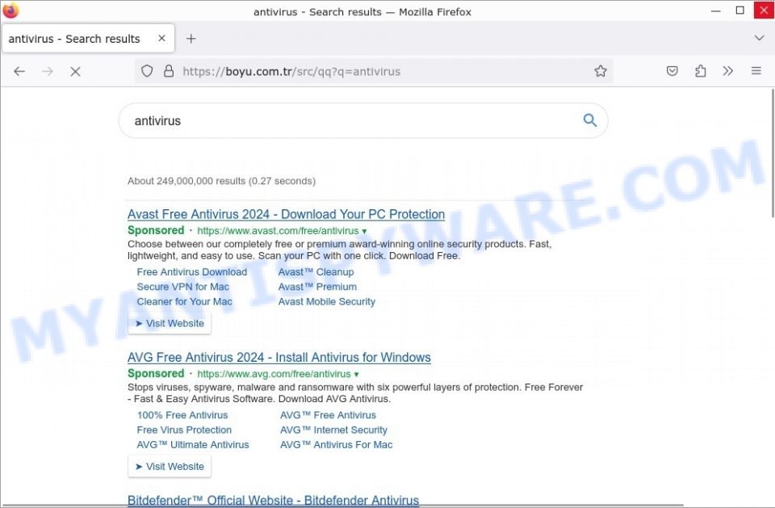List all tabs dropdown chevron

click(759, 38)
